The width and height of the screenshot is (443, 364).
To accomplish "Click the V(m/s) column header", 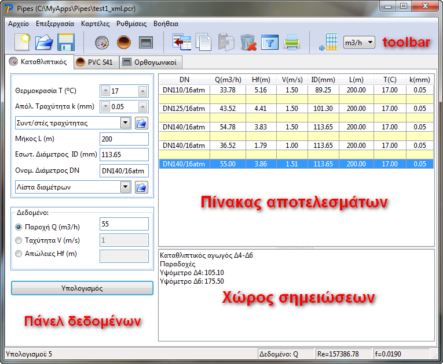I will (292, 80).
